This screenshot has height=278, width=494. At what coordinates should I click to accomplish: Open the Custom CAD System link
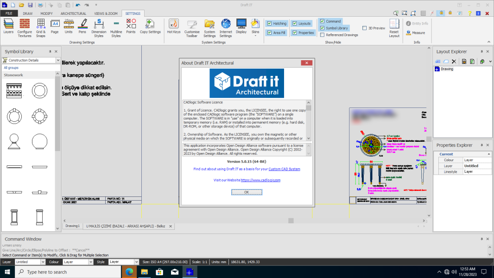click(284, 169)
